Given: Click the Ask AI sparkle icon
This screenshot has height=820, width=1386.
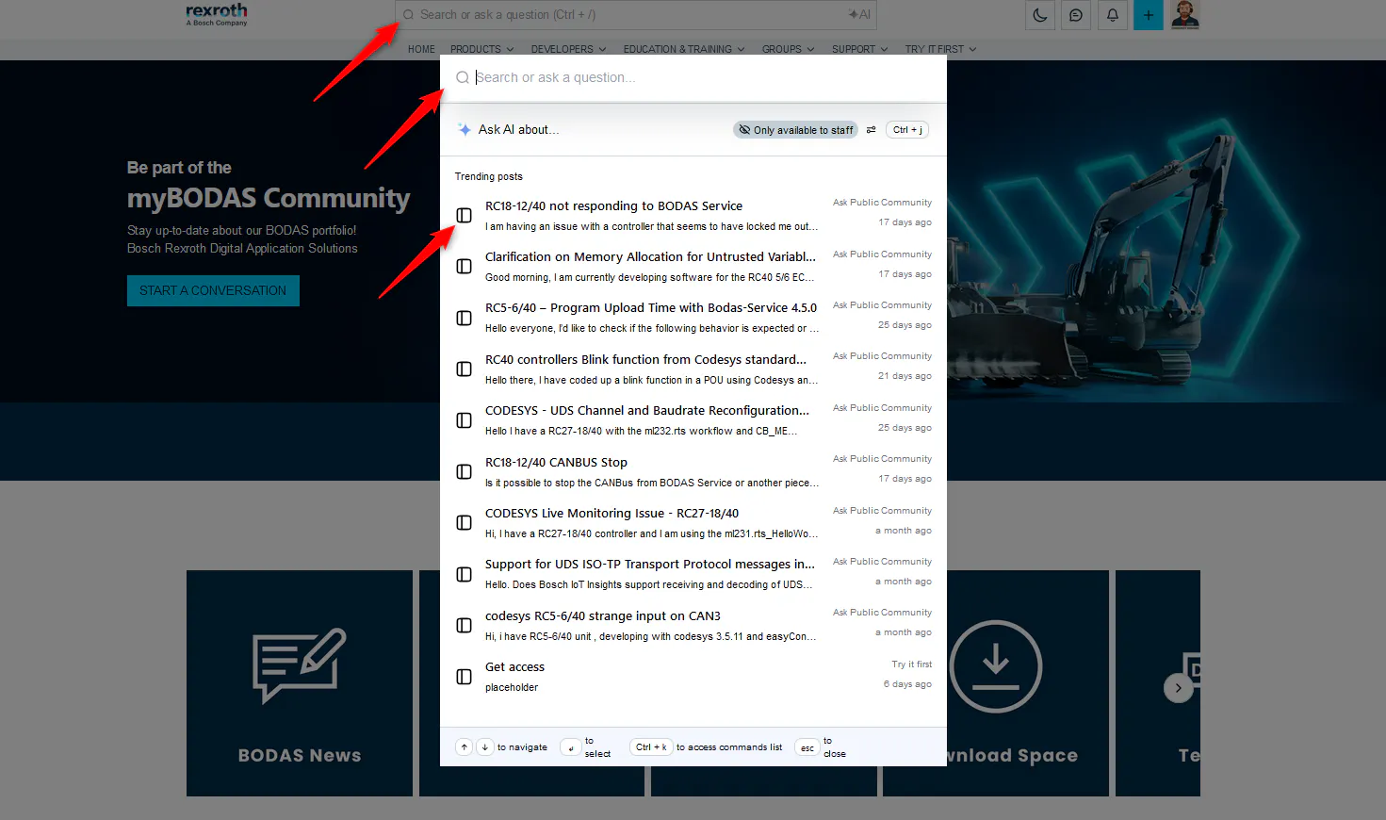Looking at the screenshot, I should pos(465,130).
